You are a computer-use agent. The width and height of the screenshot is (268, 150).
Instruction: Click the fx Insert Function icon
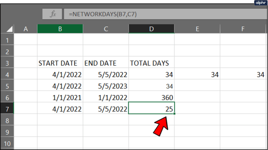click(x=52, y=14)
